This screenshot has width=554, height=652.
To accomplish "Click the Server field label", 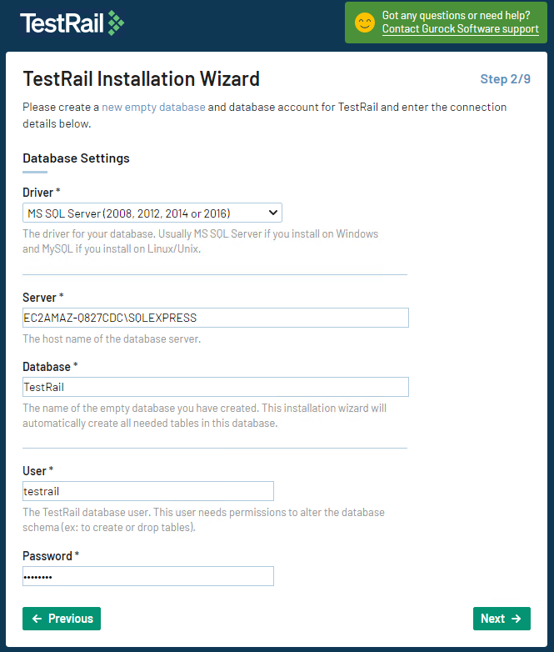I will click(42, 298).
